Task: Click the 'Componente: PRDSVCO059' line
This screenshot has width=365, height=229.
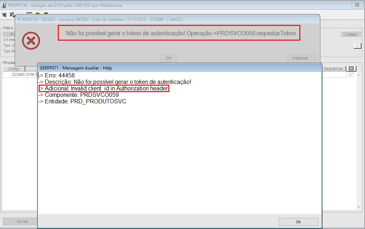Action: click(79, 95)
